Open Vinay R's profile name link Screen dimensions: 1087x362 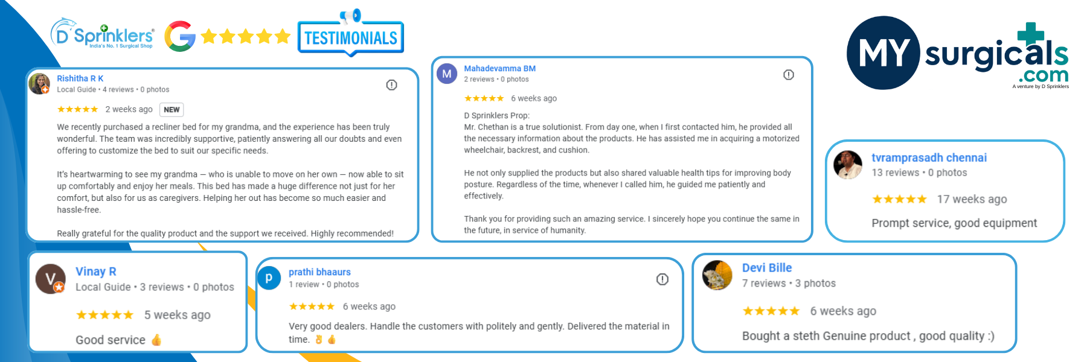click(96, 271)
